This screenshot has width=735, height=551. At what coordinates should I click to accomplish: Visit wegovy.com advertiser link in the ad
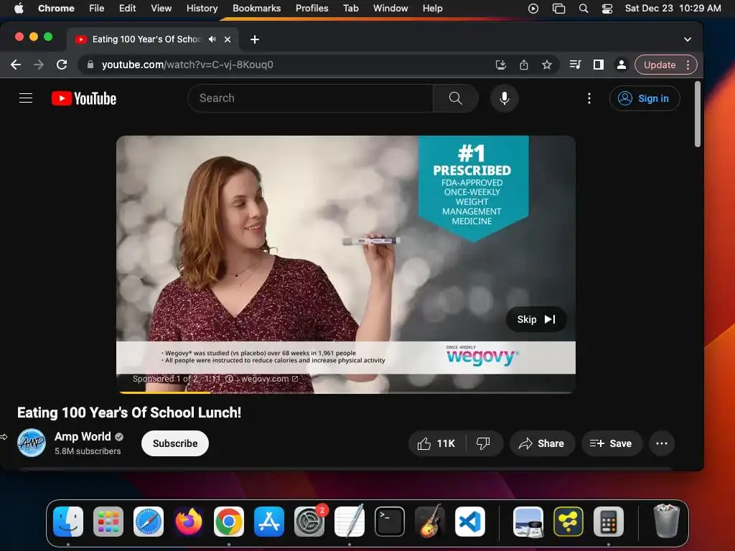point(269,379)
